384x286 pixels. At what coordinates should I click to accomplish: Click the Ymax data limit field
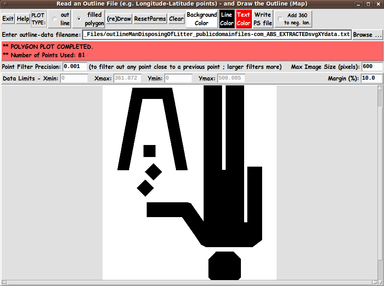[x=231, y=78]
